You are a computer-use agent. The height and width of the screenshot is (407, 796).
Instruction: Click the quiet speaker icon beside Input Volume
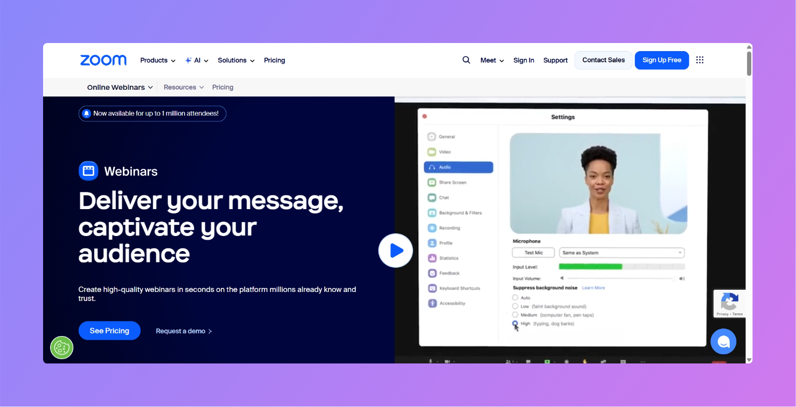click(562, 279)
